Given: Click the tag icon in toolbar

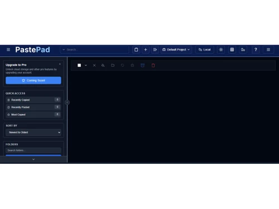Looking at the screenshot, I should pos(122,65).
